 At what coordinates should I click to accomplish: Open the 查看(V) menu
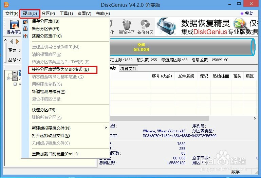pos(85,14)
